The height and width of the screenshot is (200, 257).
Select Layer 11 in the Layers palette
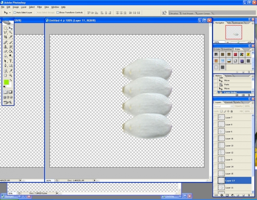(232, 188)
